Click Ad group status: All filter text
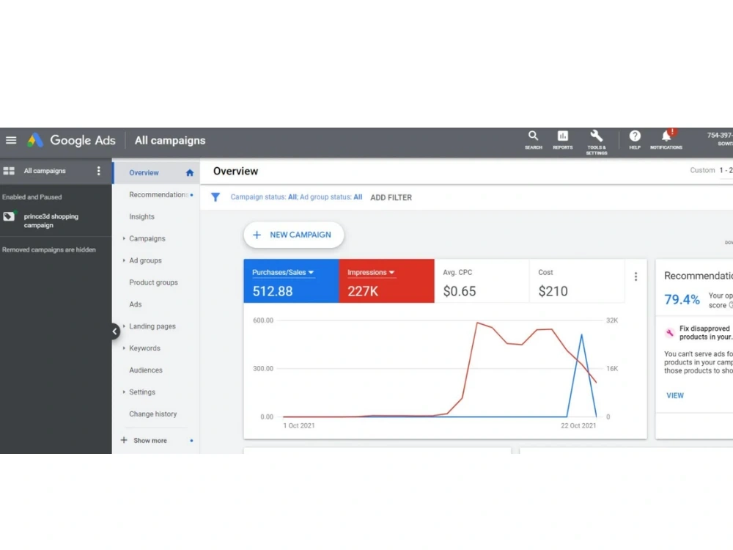 tap(331, 197)
